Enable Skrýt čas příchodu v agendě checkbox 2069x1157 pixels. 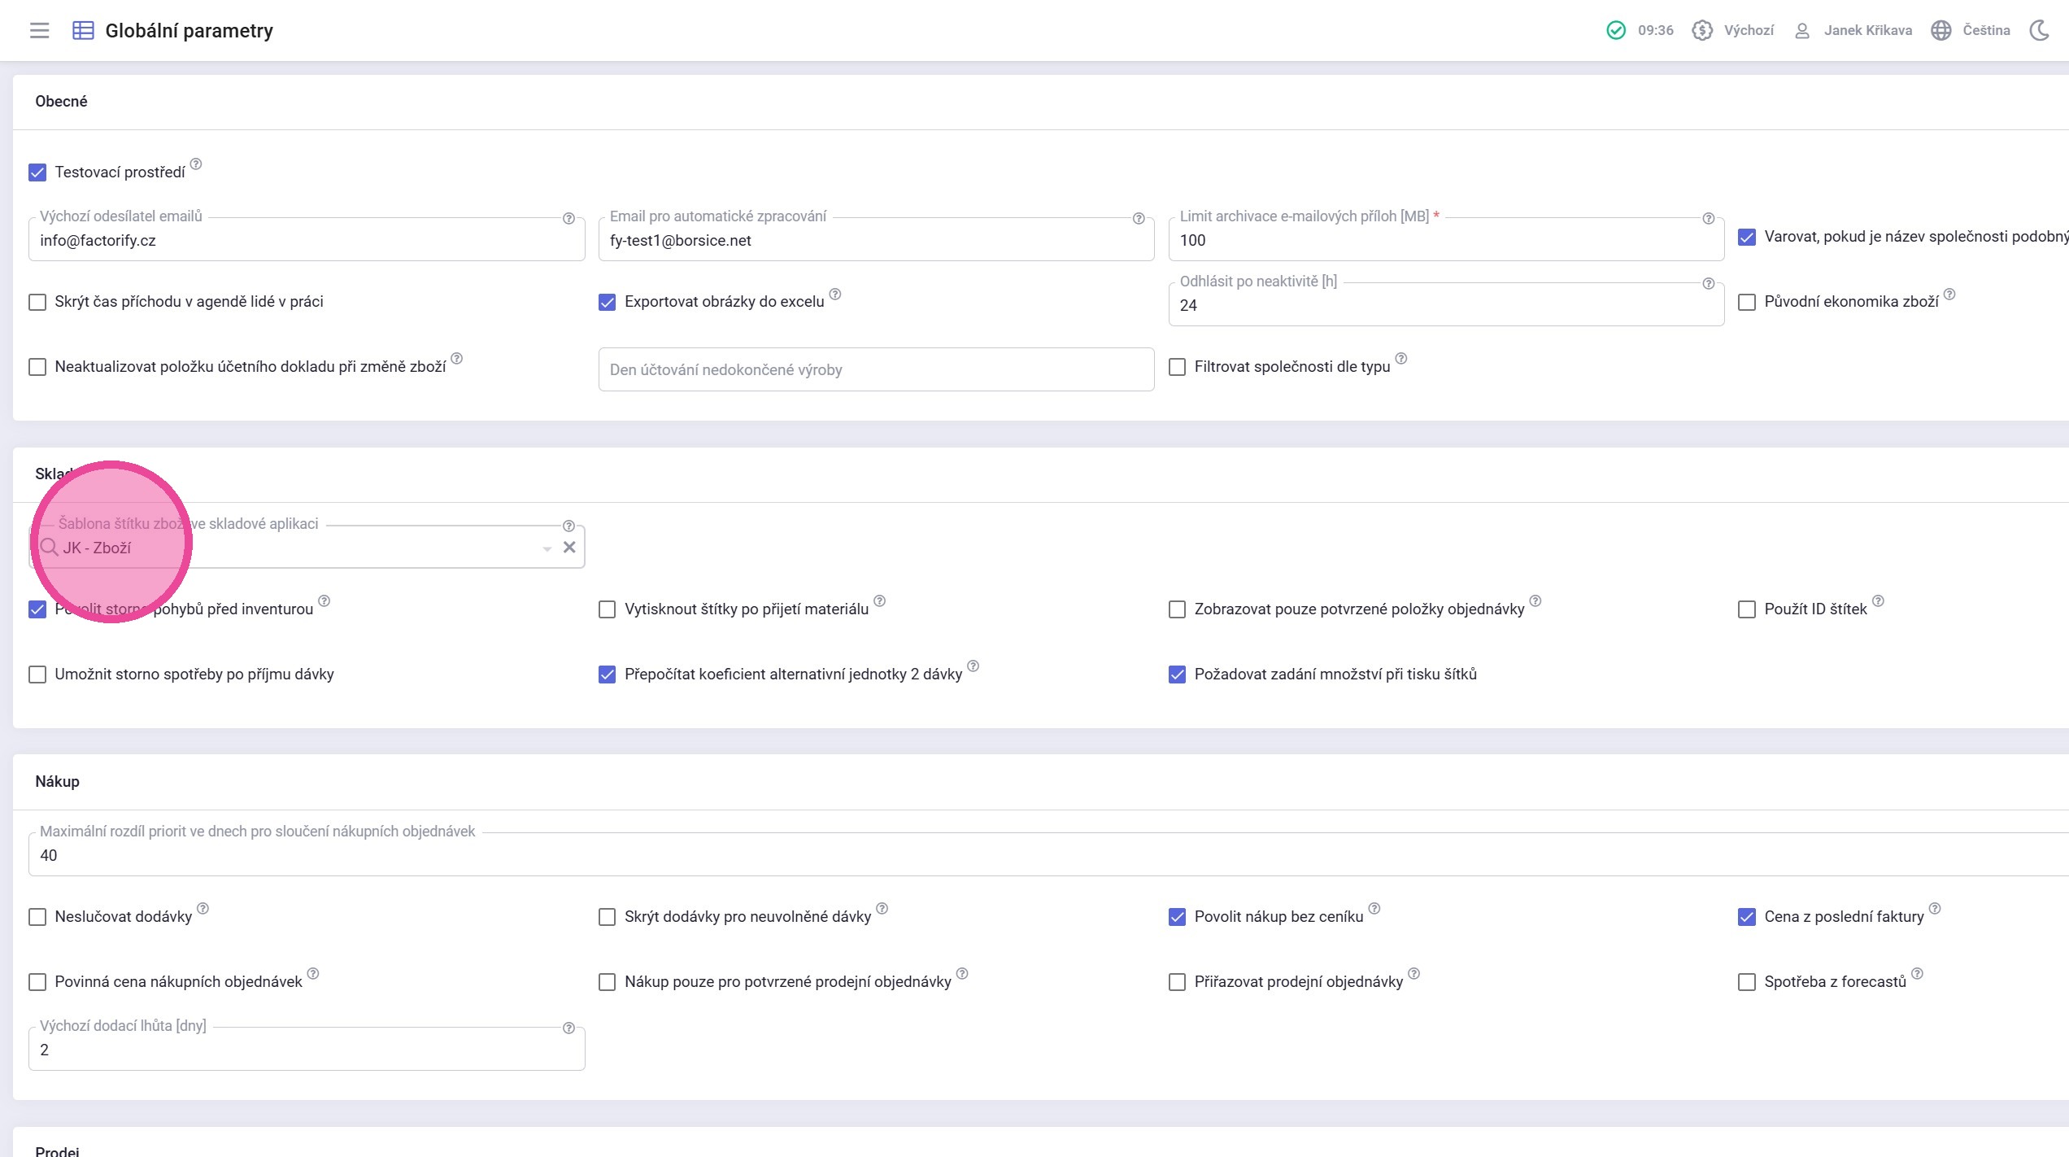tap(37, 302)
